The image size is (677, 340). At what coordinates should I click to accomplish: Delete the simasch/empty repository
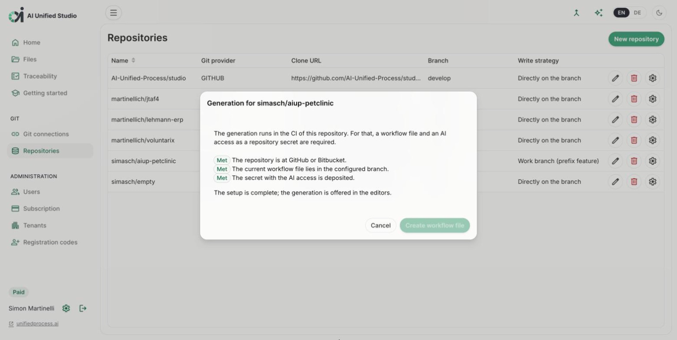634,182
